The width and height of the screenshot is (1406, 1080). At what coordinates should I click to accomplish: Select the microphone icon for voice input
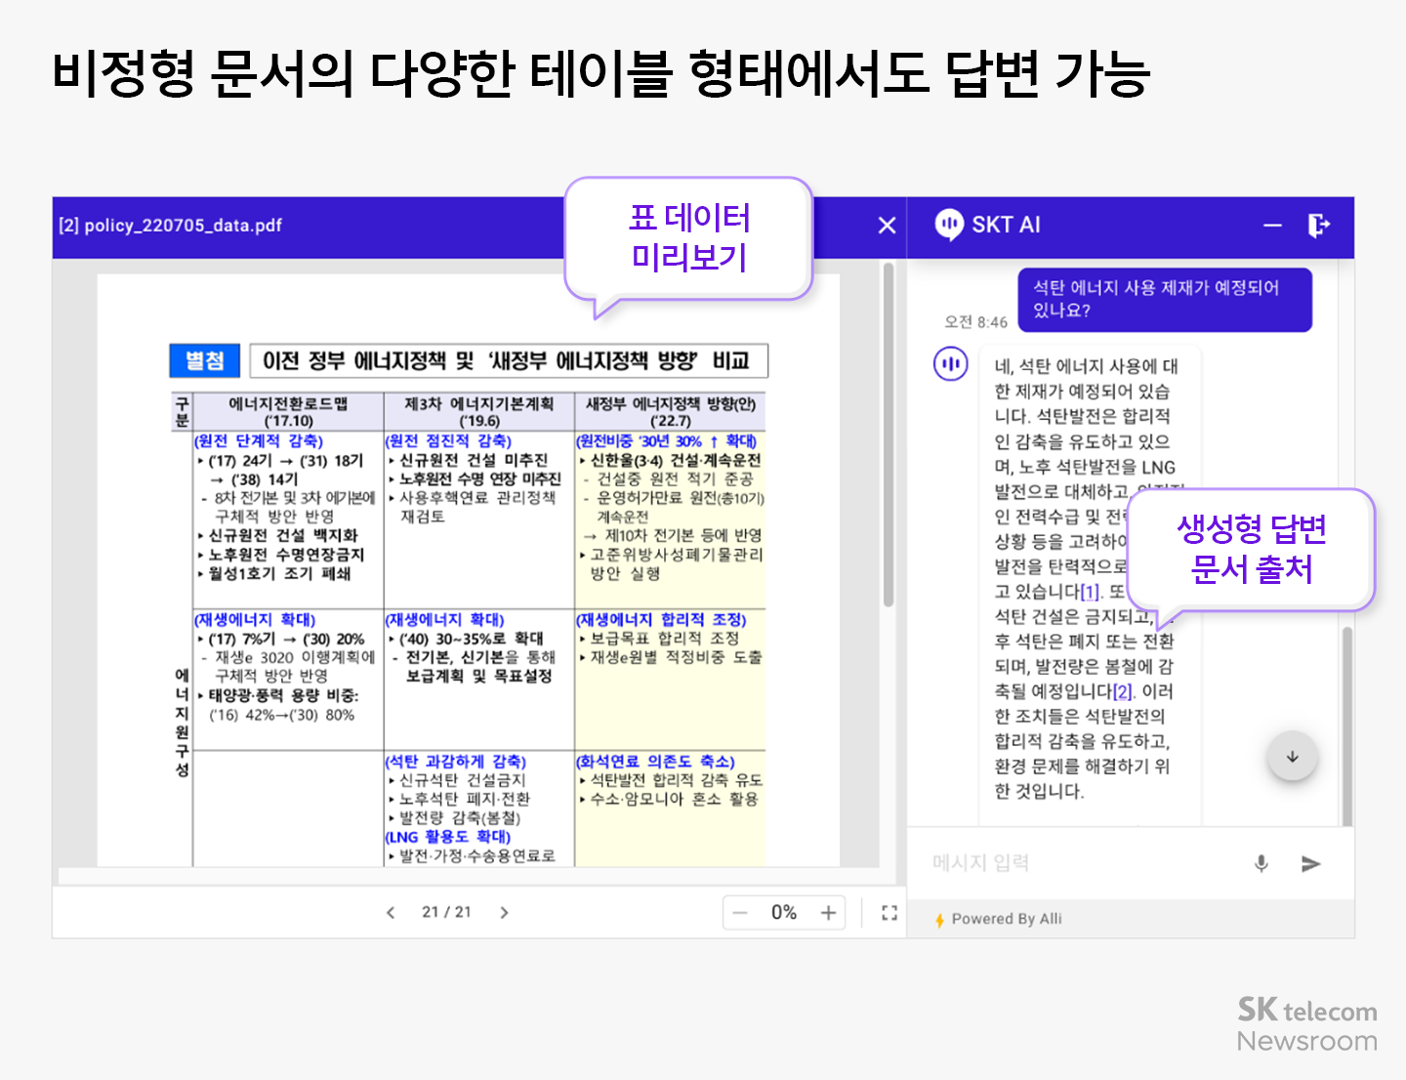tap(1261, 863)
